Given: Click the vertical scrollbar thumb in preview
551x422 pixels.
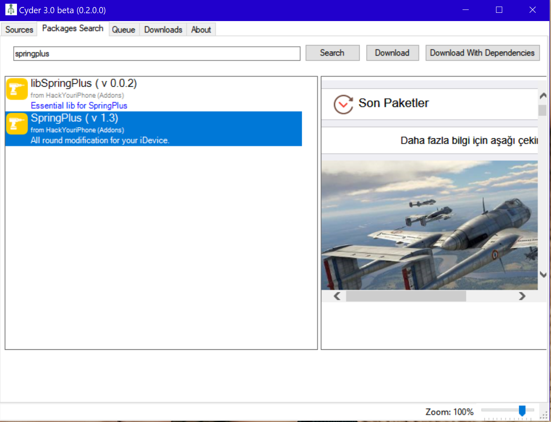Looking at the screenshot, I should coord(542,110).
